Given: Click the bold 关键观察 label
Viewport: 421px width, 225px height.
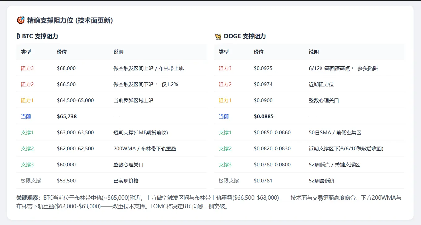Looking at the screenshot, I should point(28,198).
